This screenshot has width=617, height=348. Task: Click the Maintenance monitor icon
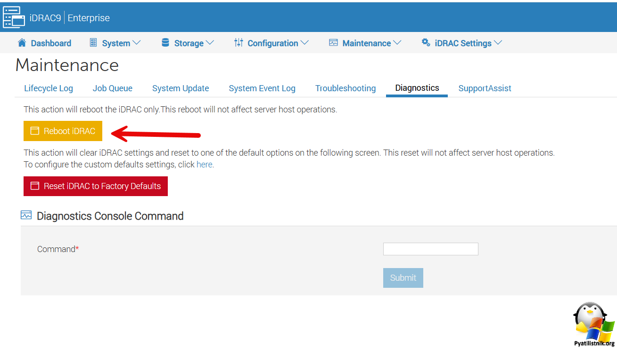click(334, 43)
